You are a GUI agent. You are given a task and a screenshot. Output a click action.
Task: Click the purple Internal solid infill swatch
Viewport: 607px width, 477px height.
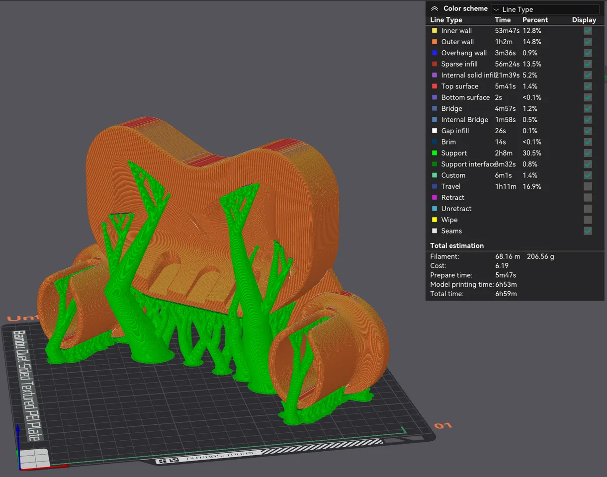click(x=433, y=75)
